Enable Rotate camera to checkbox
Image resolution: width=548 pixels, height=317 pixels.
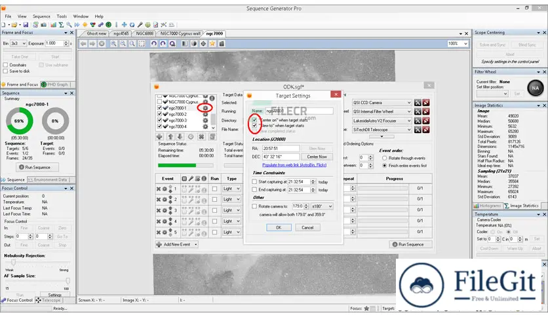[x=254, y=206]
